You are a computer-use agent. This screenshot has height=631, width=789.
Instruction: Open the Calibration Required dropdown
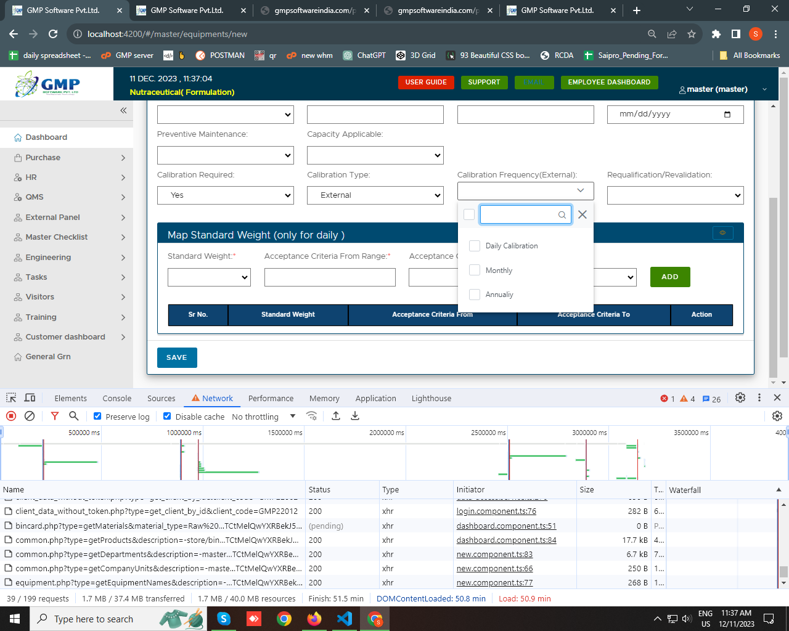click(x=226, y=195)
